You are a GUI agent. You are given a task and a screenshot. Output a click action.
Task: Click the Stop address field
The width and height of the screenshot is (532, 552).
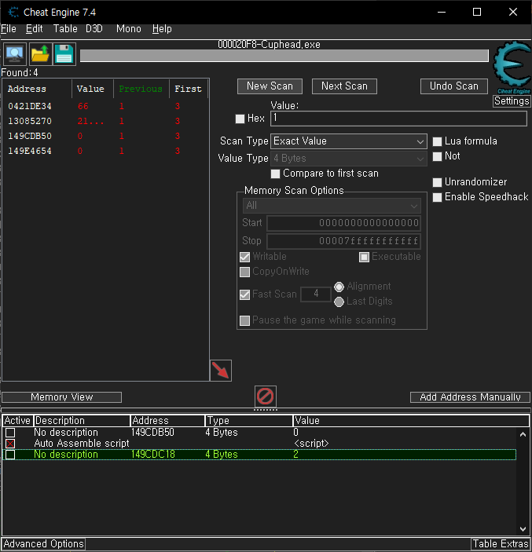coord(343,241)
